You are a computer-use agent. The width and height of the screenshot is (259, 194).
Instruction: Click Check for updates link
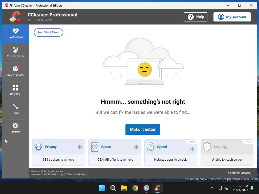point(239,173)
